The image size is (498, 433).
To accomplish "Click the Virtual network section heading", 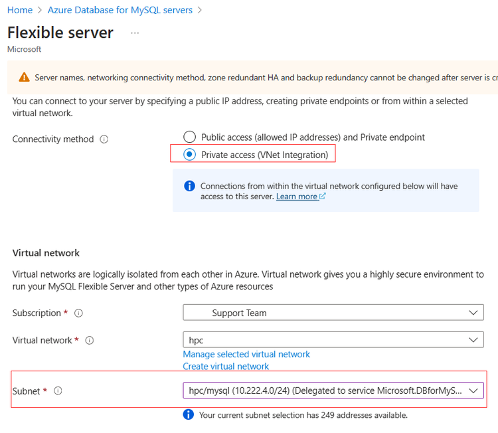I will pos(46,253).
